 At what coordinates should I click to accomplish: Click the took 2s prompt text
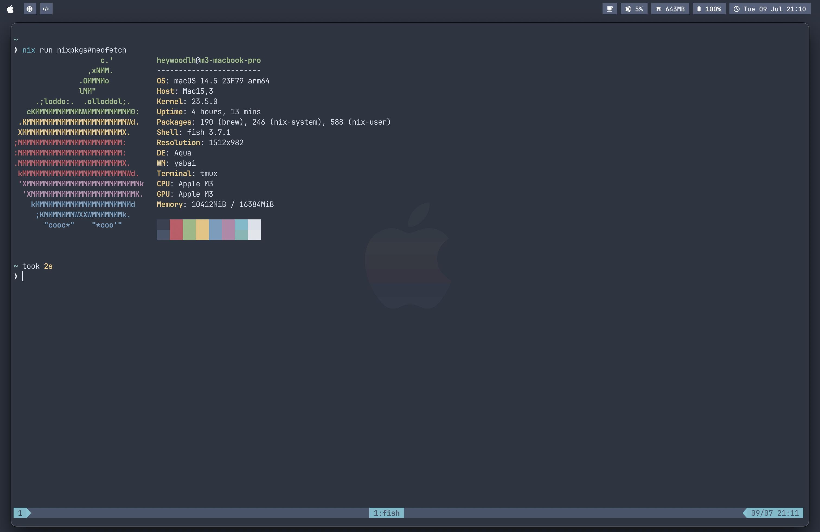coord(37,266)
